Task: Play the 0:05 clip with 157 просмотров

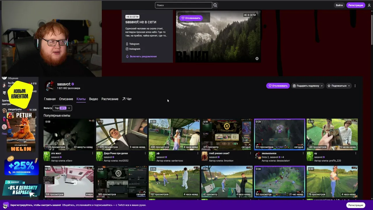Action: tap(174, 182)
